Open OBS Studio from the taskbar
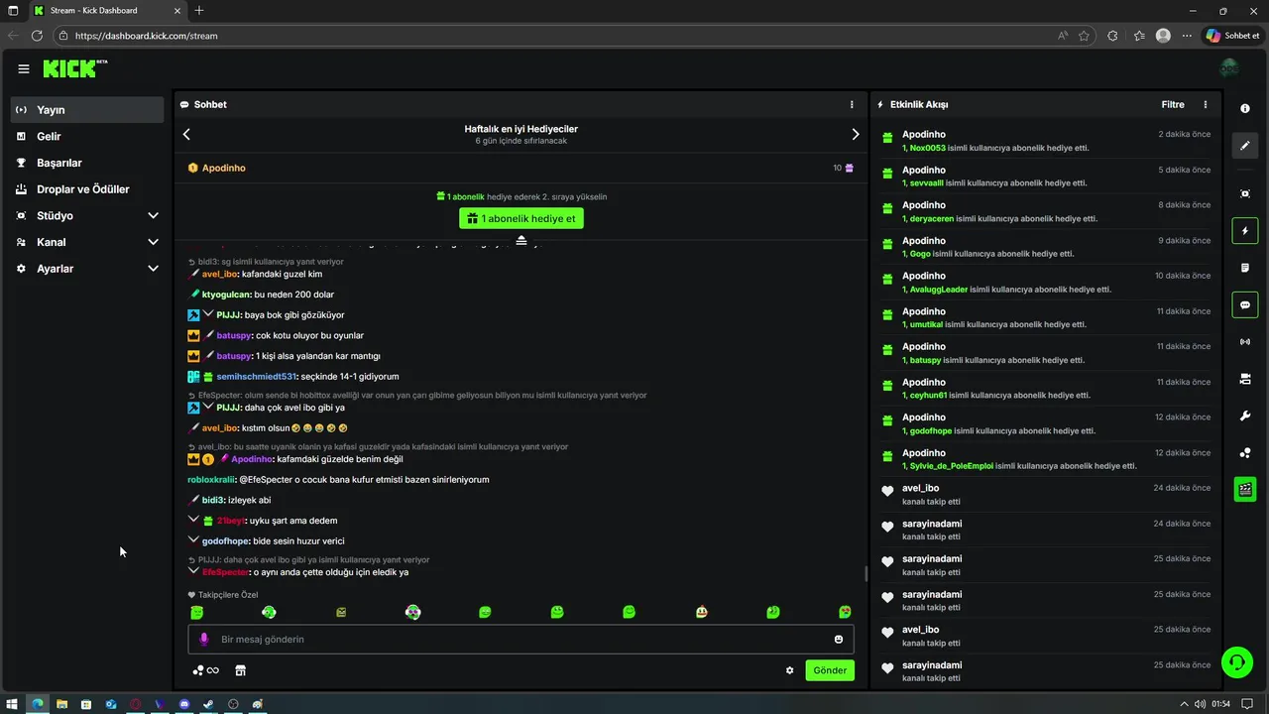 [233, 704]
